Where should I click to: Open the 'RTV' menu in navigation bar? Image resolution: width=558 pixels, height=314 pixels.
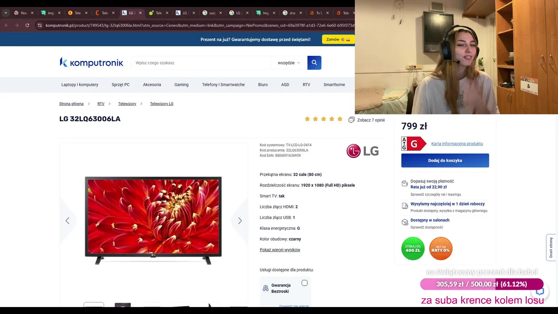[x=306, y=85]
